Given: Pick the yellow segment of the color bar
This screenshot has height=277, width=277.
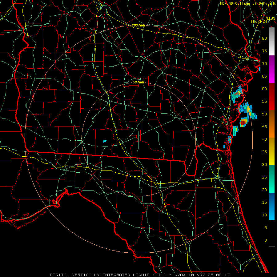Looking at the screenshot, I should 272,151.
